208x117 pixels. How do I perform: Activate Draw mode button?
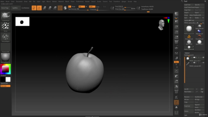point(39,8)
